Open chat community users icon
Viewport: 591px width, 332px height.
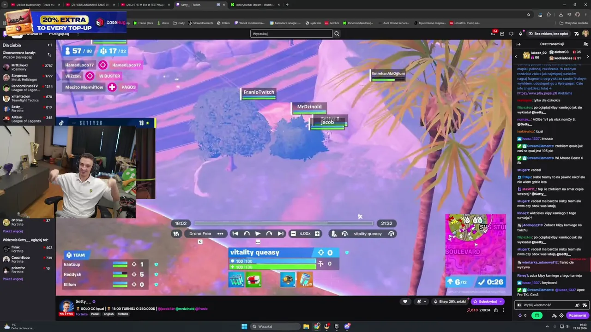pyautogui.click(x=585, y=44)
